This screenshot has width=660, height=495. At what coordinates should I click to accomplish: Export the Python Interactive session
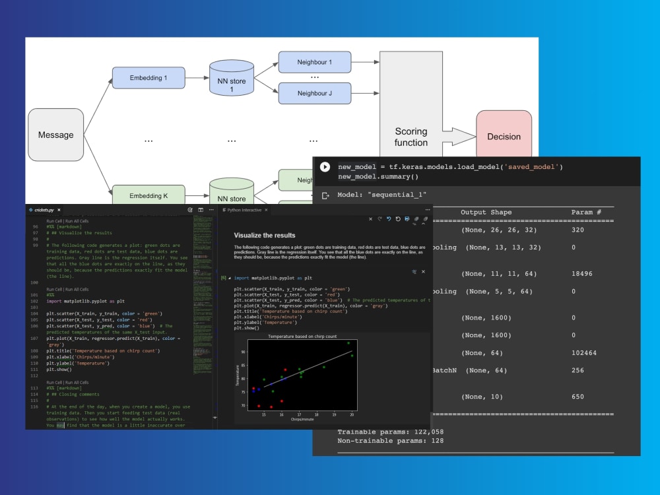point(407,218)
